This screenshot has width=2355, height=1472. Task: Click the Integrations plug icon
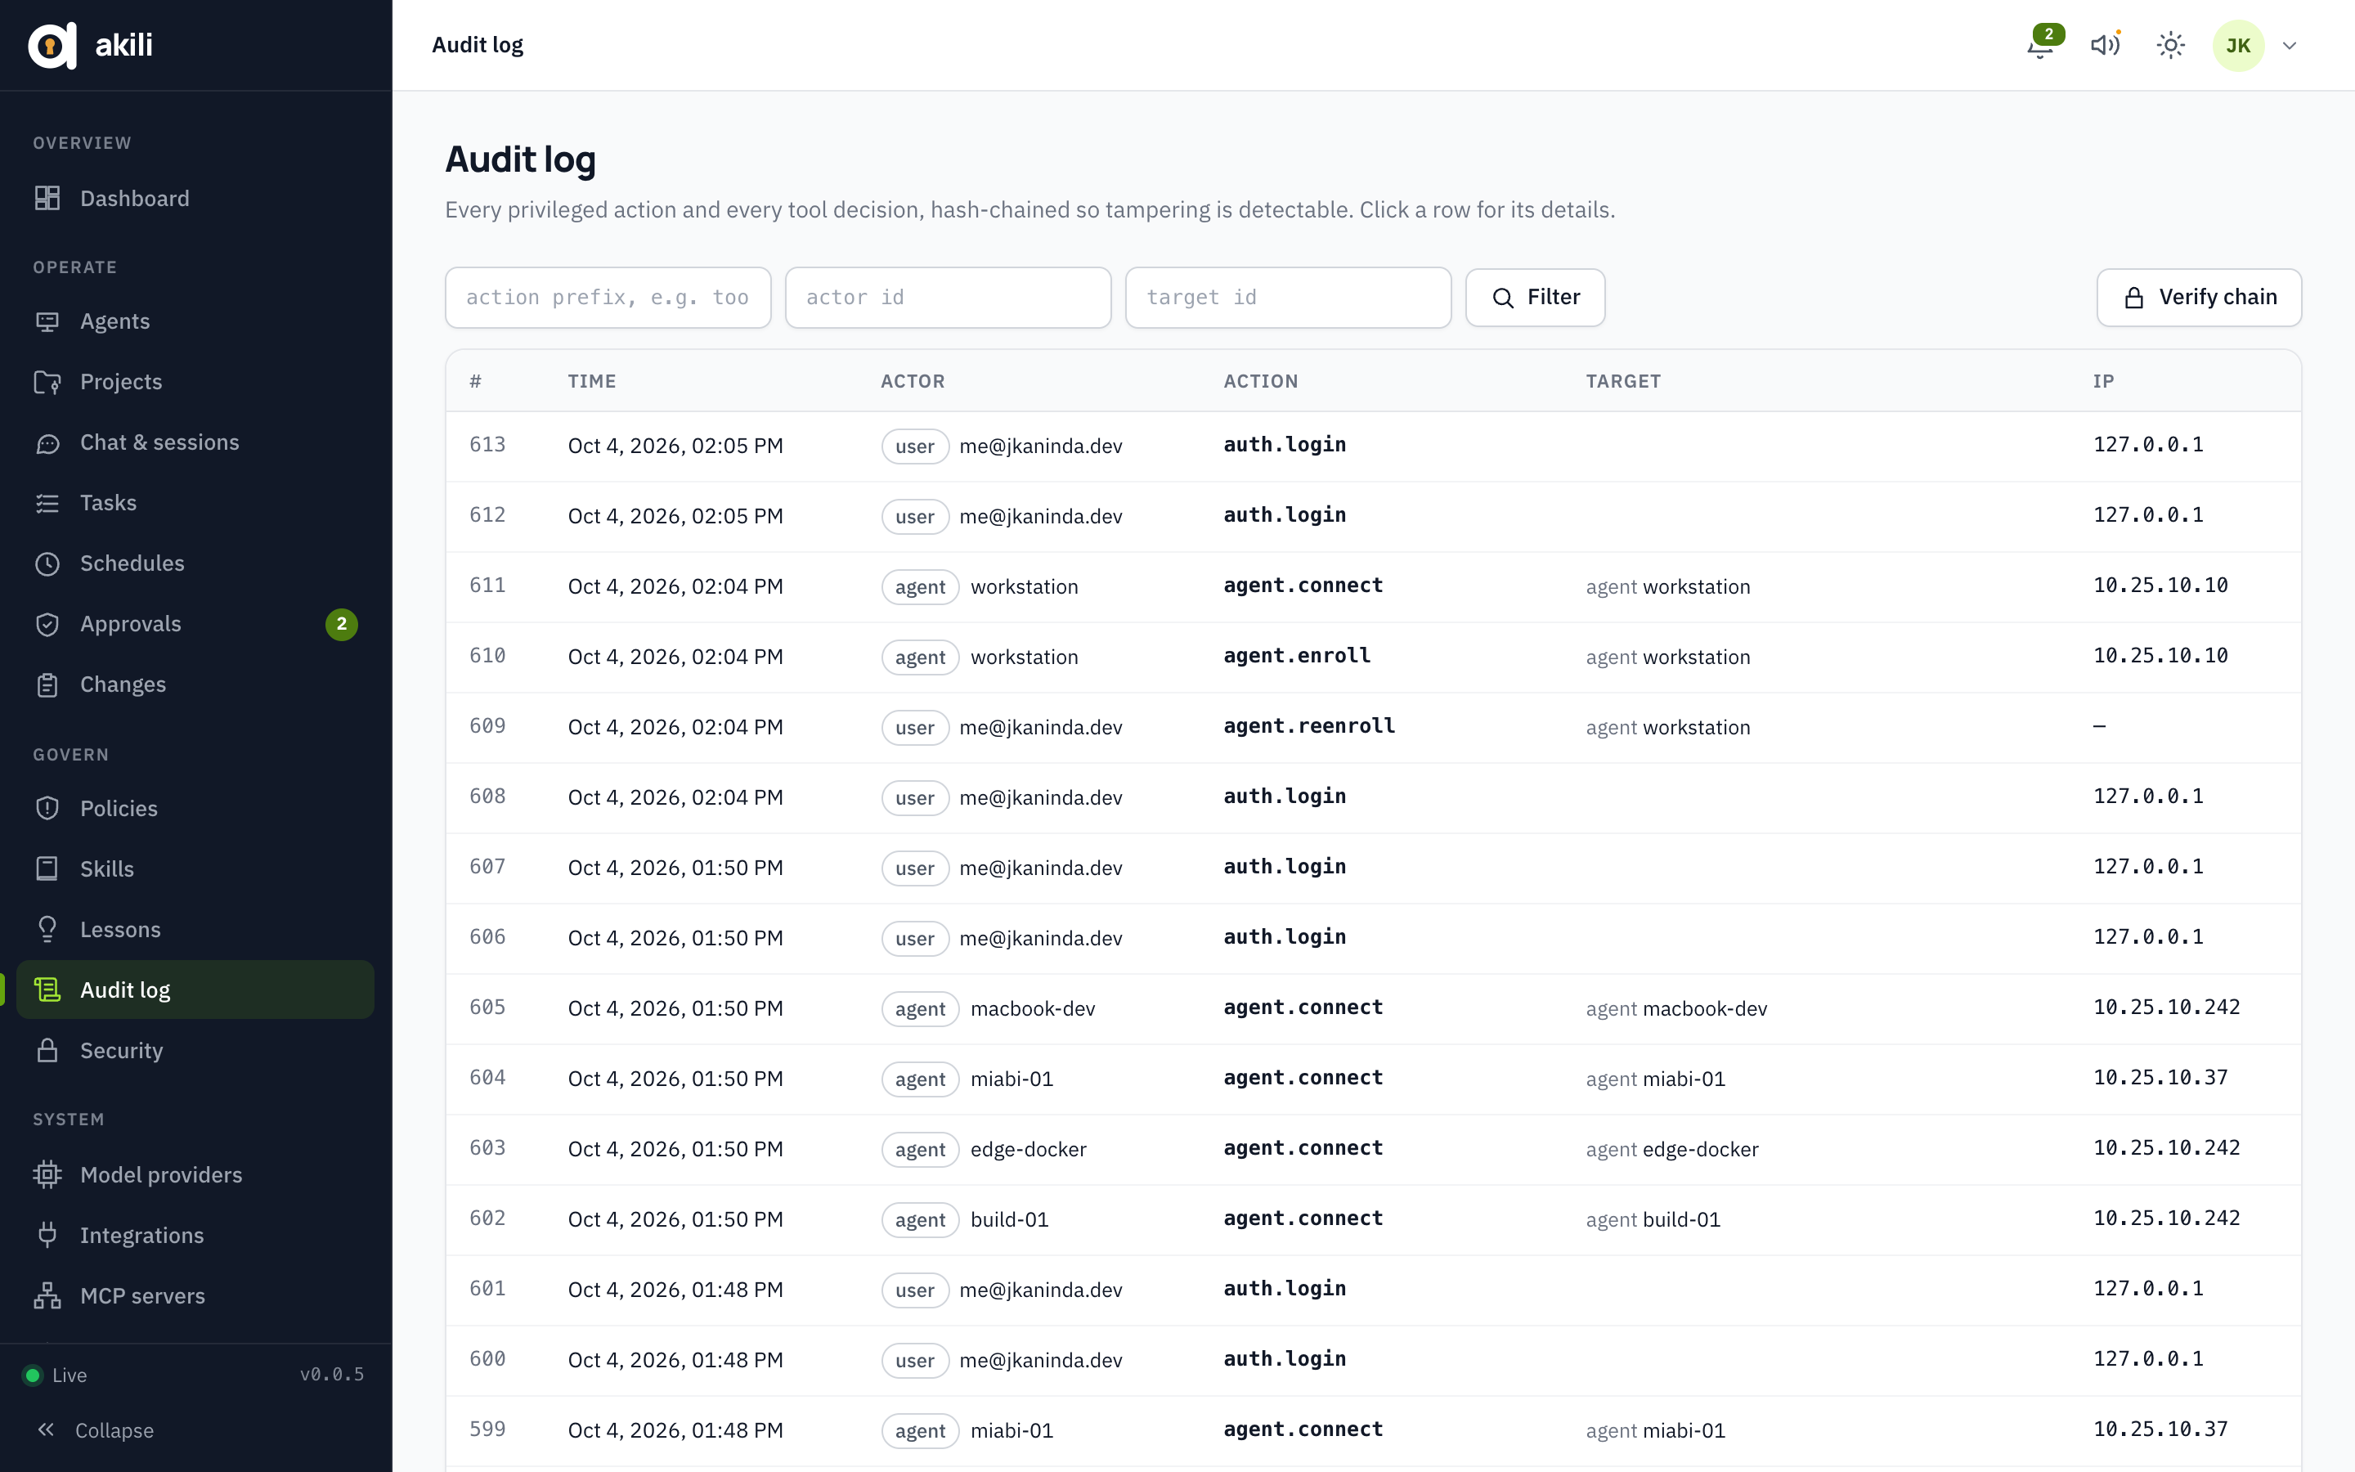pos(47,1235)
